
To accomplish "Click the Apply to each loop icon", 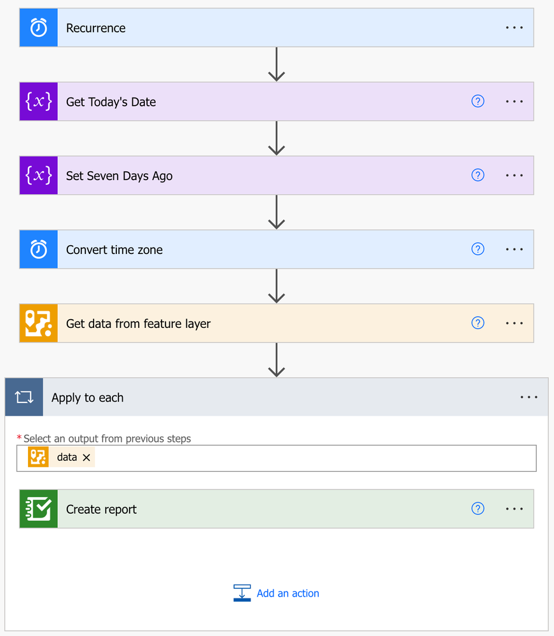I will (x=24, y=397).
